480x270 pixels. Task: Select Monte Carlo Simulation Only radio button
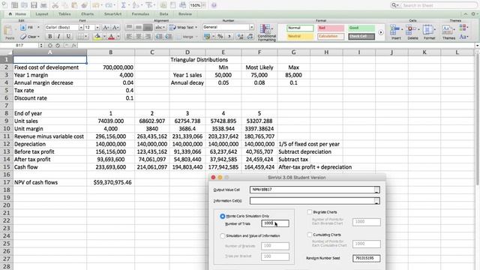(223, 216)
